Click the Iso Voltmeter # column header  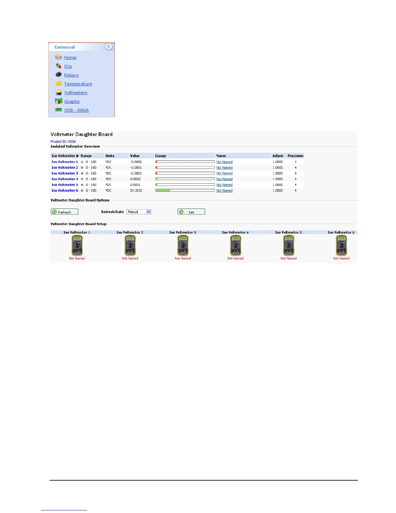pyautogui.click(x=65, y=156)
